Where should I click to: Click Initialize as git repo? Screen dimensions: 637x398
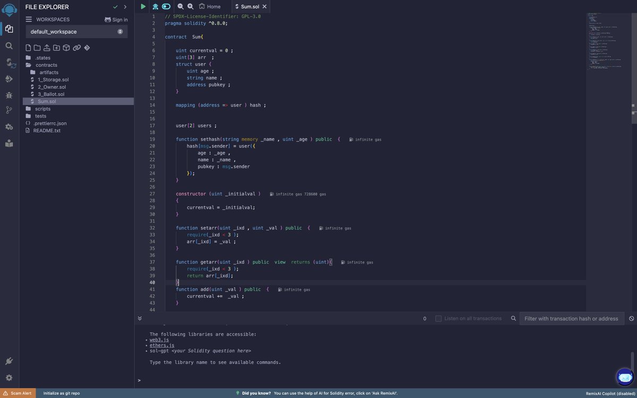62,393
